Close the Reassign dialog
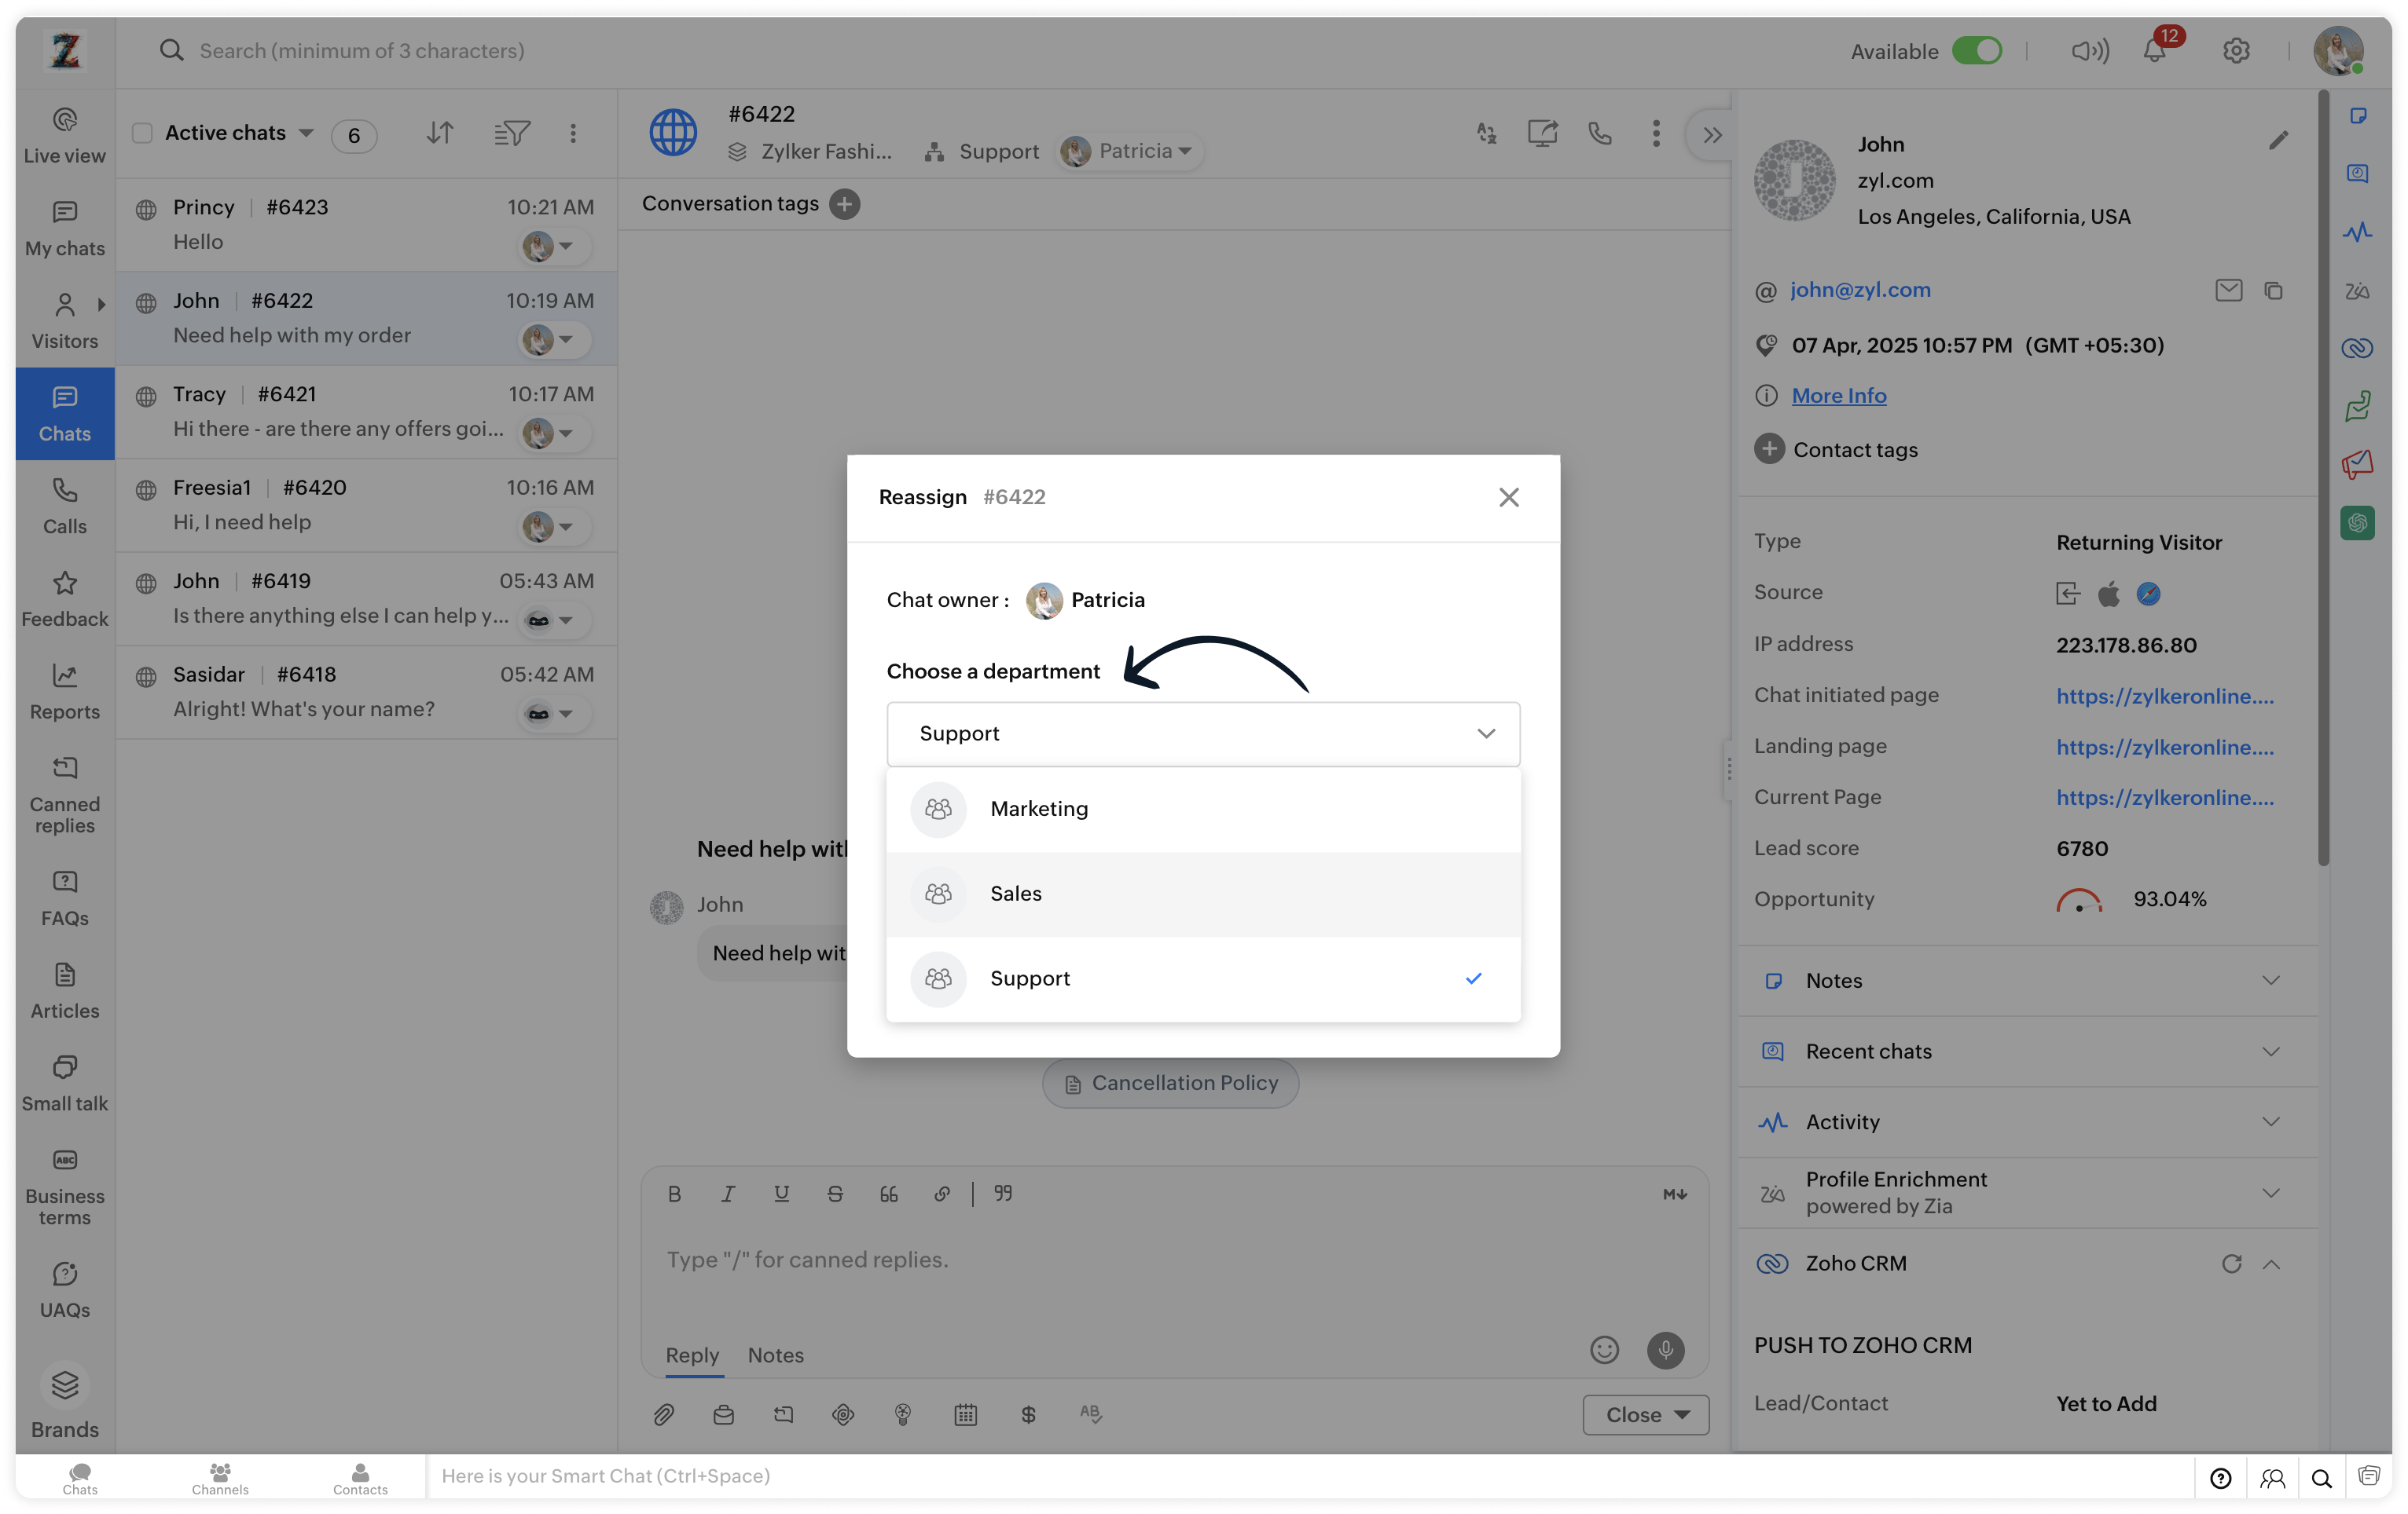 tap(1508, 496)
